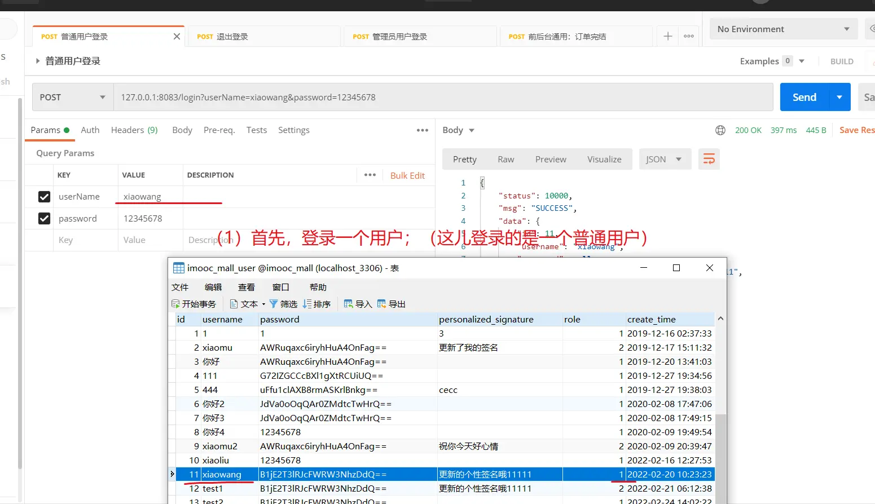Open the Raw response view tab
The width and height of the screenshot is (875, 504).
[x=505, y=160]
